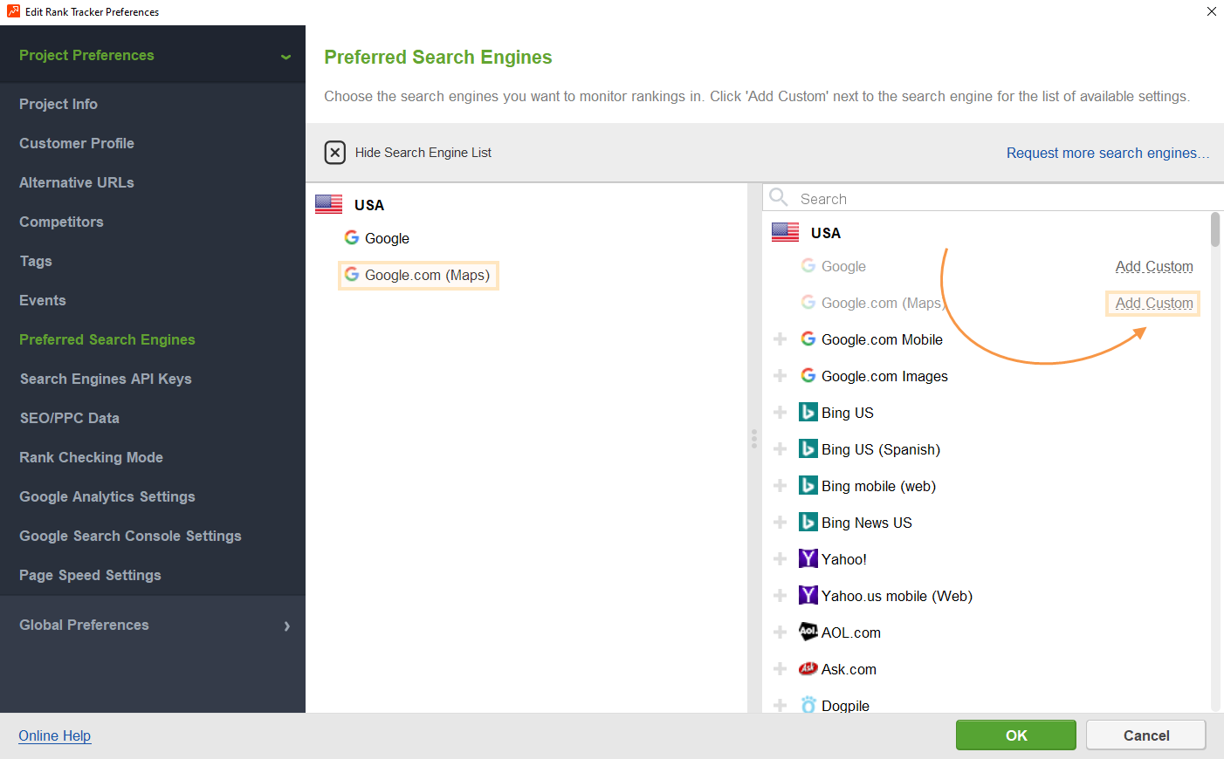Click the magnifier icon in search field
This screenshot has height=759, width=1224.
pyautogui.click(x=779, y=198)
